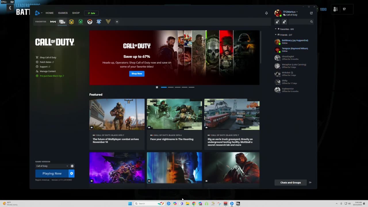This screenshot has height=207, width=368.
Task: Open Playing Now settings gear
Action: pyautogui.click(x=72, y=173)
